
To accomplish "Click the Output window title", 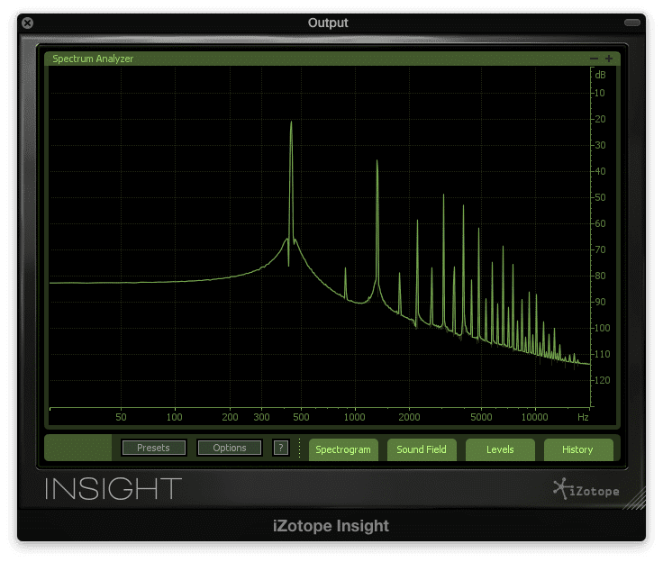I will [328, 23].
